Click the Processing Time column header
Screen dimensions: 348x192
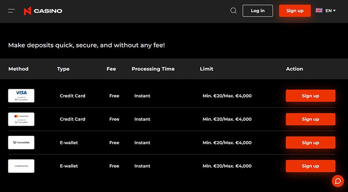(x=153, y=69)
